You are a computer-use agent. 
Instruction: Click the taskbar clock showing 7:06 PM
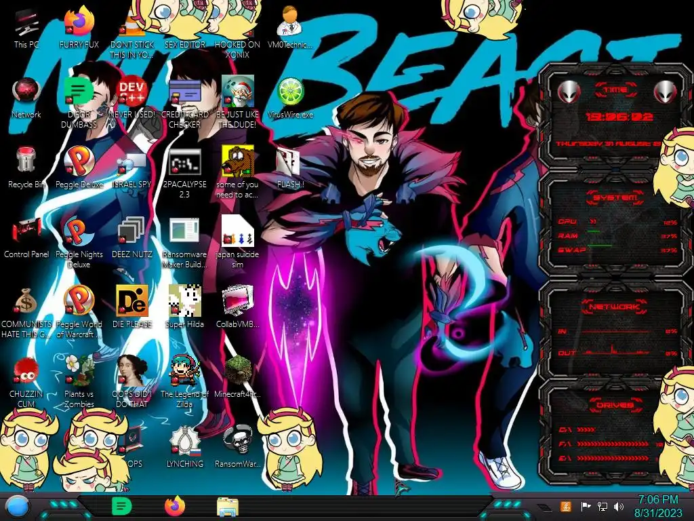click(658, 500)
